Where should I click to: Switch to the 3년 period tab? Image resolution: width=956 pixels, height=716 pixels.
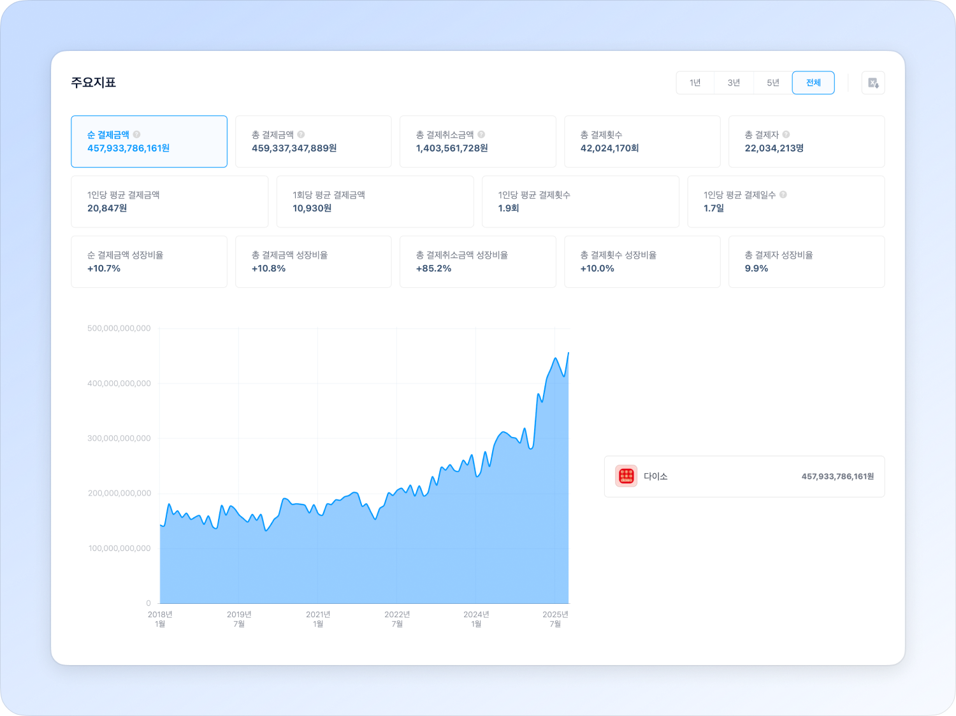pyautogui.click(x=734, y=83)
